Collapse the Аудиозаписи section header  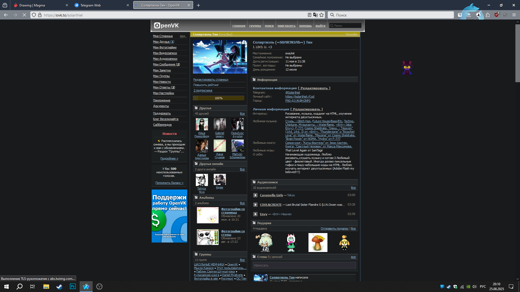267,182
